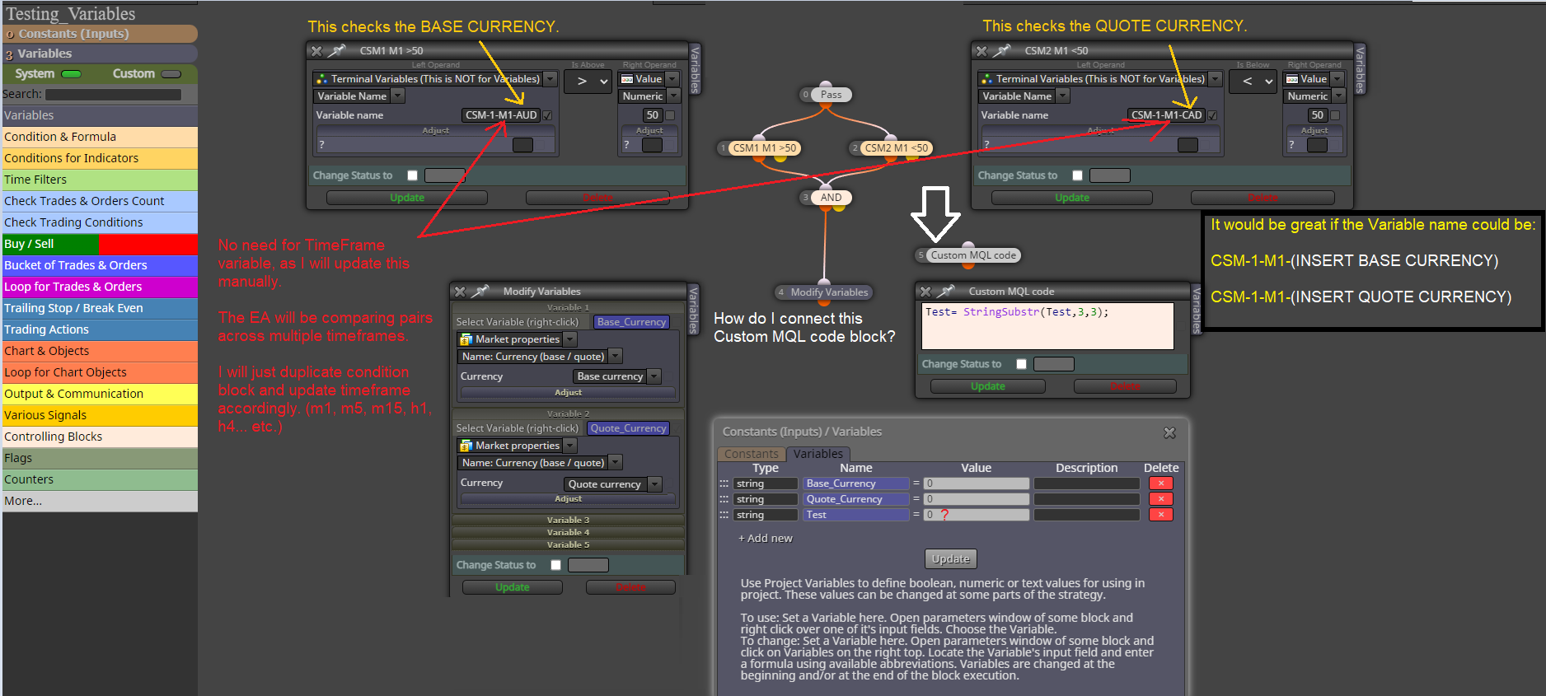Expand the Variable 5 section

[x=569, y=544]
